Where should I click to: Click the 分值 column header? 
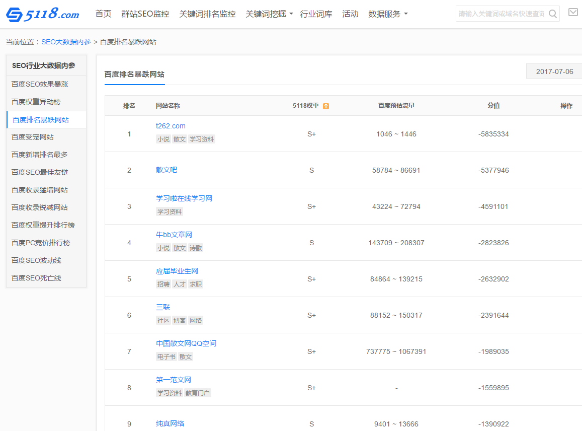[493, 106]
